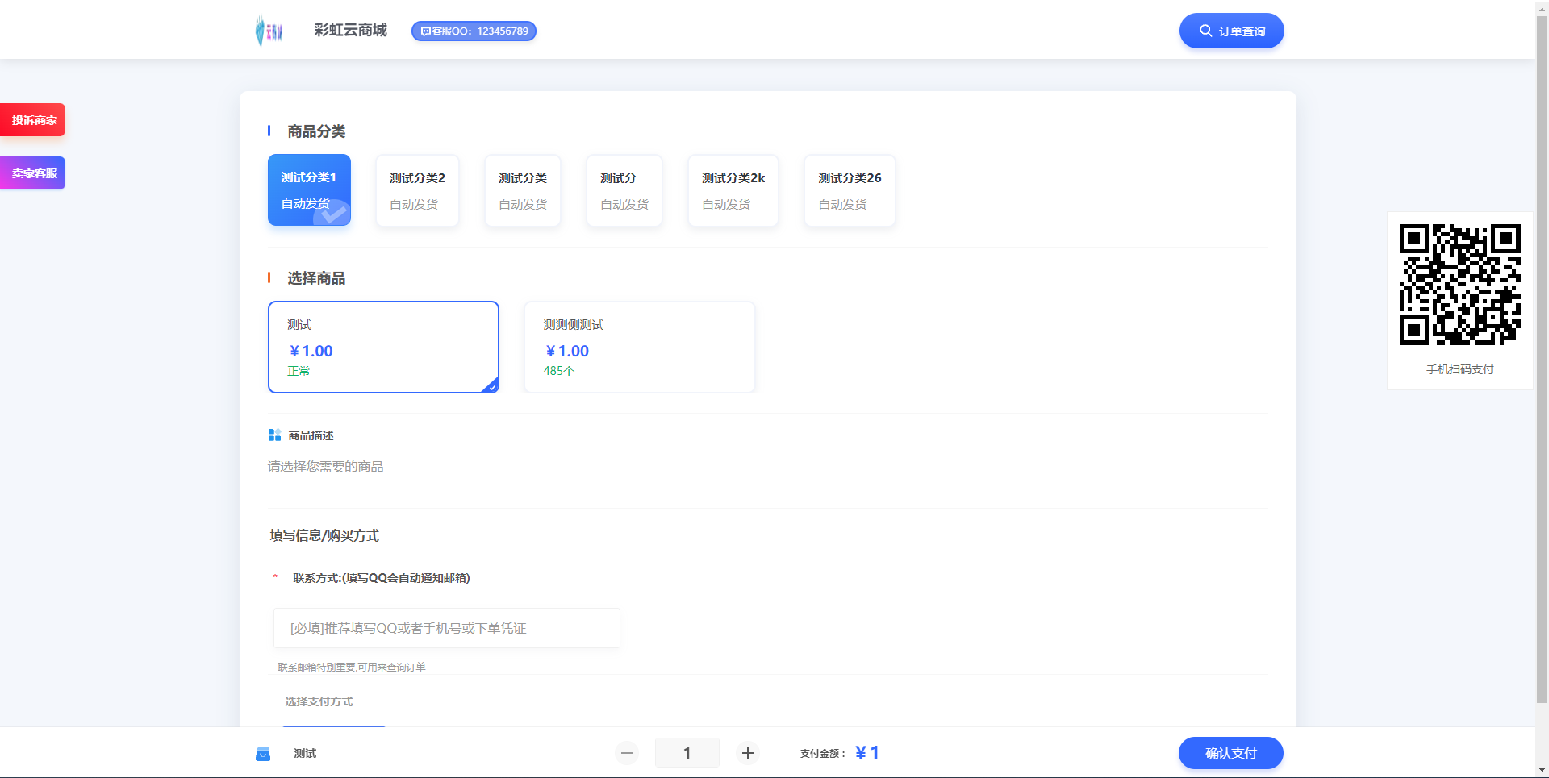Image resolution: width=1549 pixels, height=778 pixels.
Task: Select the 测试分 category
Action: click(624, 190)
